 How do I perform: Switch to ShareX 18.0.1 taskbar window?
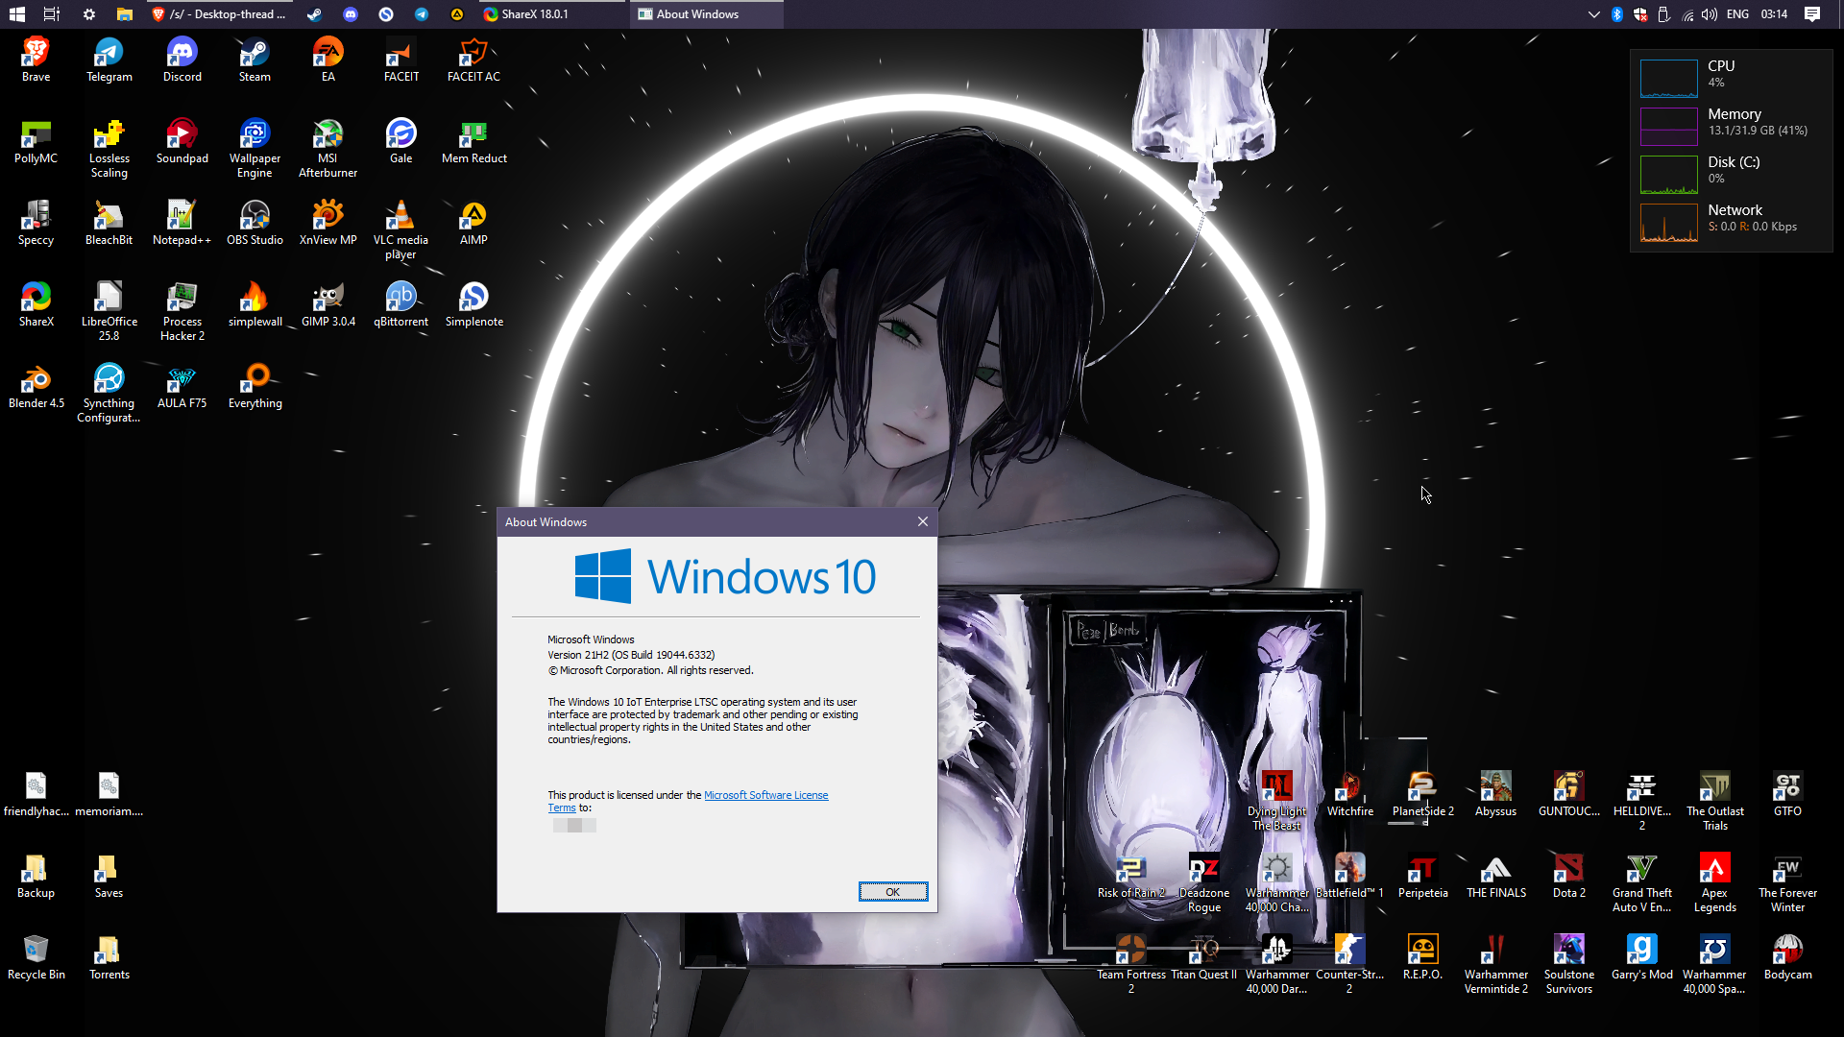click(534, 14)
